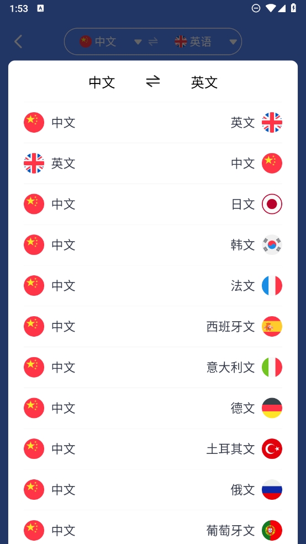Click the Japan flag icon

pos(272,204)
